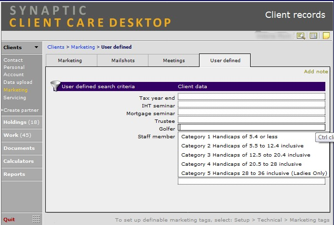Click the Golfer input field
The image size is (334, 225).
pos(252,127)
